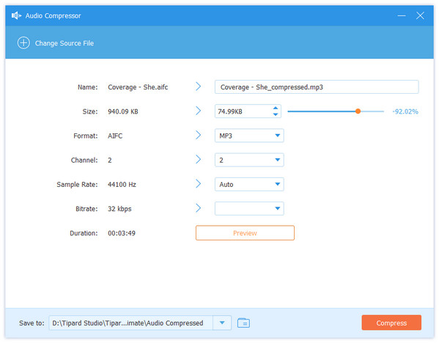
Task: Open the Channel dropdown showing 2
Action: [249, 161]
